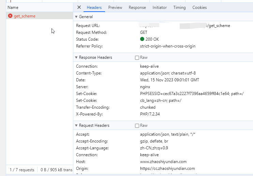The image size is (253, 176).
Task: Open the Preview tab
Action: click(115, 8)
